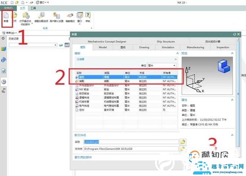
Task: Open the blue signal-wave tab in the resource bar
Action: coord(4,60)
